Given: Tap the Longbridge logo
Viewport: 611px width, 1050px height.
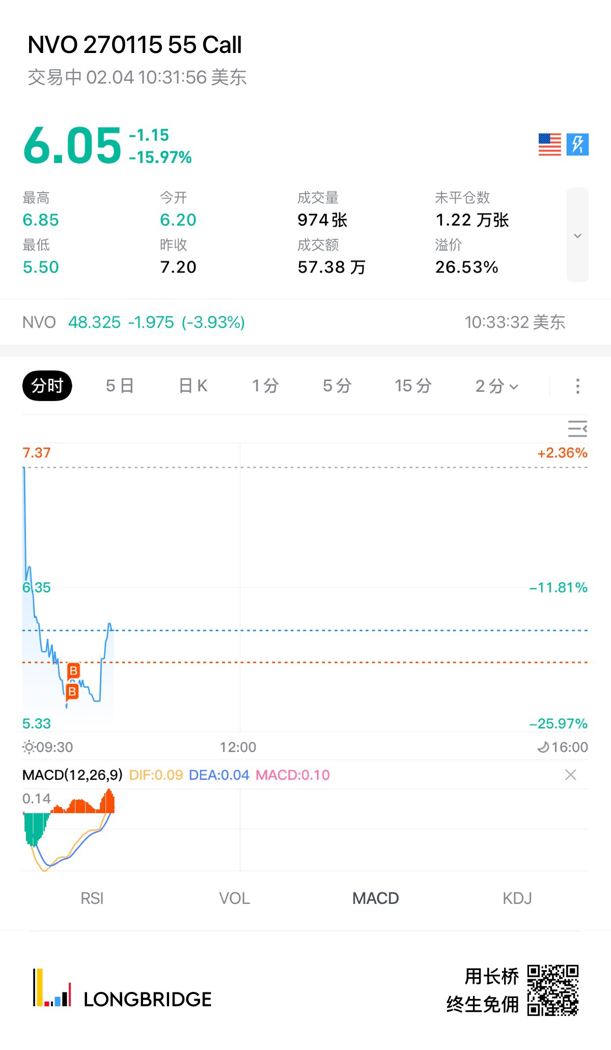Looking at the screenshot, I should click(122, 989).
